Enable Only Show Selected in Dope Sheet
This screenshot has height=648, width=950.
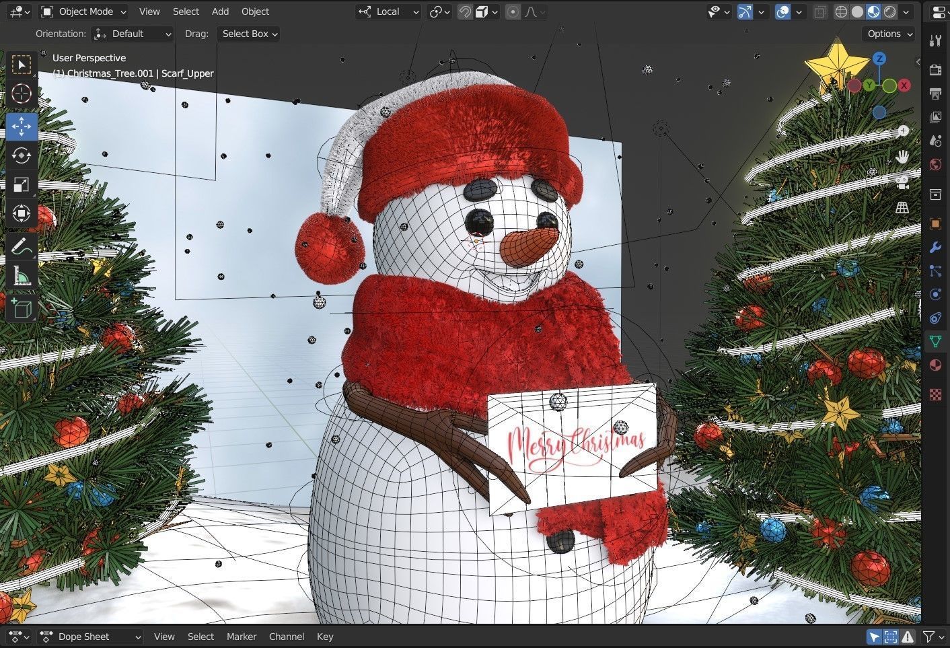click(x=874, y=637)
